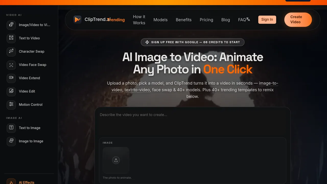The width and height of the screenshot is (327, 184).
Task: Open the Blog link in navbar
Action: (x=226, y=20)
